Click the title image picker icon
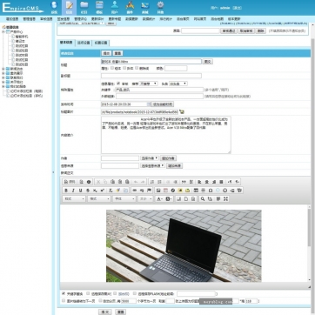The height and width of the screenshot is (315, 315). (182, 111)
